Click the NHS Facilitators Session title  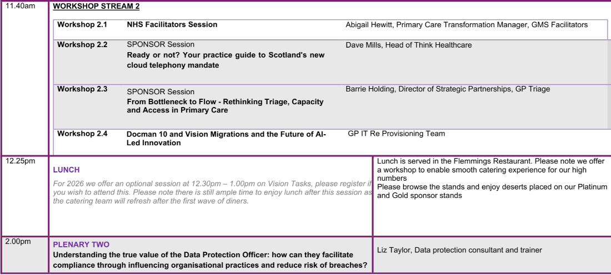pyautogui.click(x=172, y=24)
